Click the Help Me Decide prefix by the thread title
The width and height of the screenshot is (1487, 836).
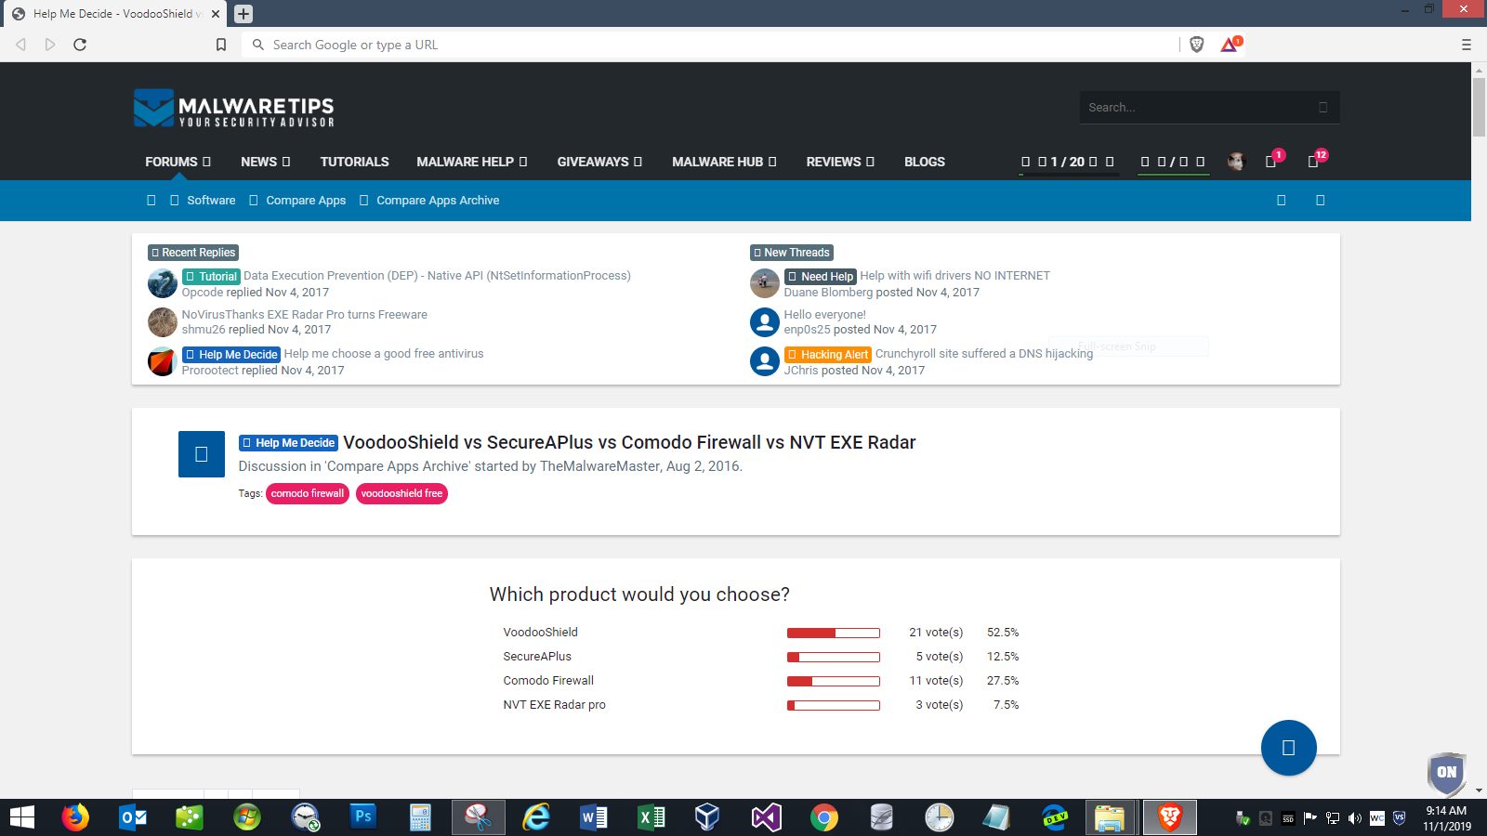coord(289,443)
